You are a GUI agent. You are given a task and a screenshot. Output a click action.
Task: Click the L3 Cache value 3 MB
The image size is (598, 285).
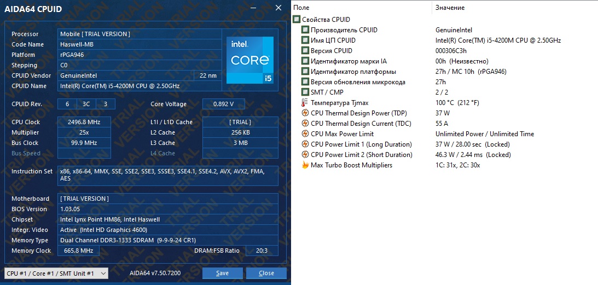click(240, 143)
